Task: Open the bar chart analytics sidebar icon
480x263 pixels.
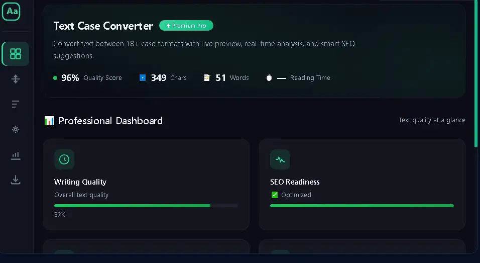Action: tap(15, 156)
